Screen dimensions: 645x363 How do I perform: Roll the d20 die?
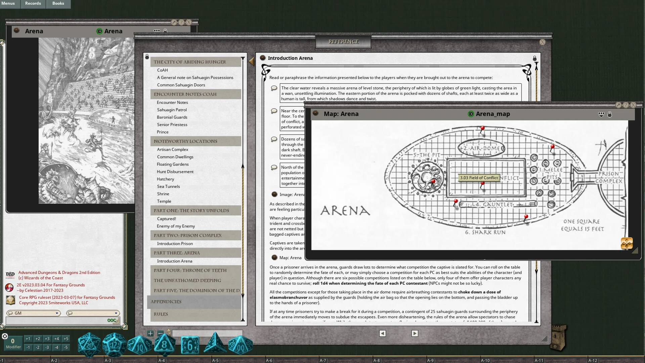click(89, 345)
